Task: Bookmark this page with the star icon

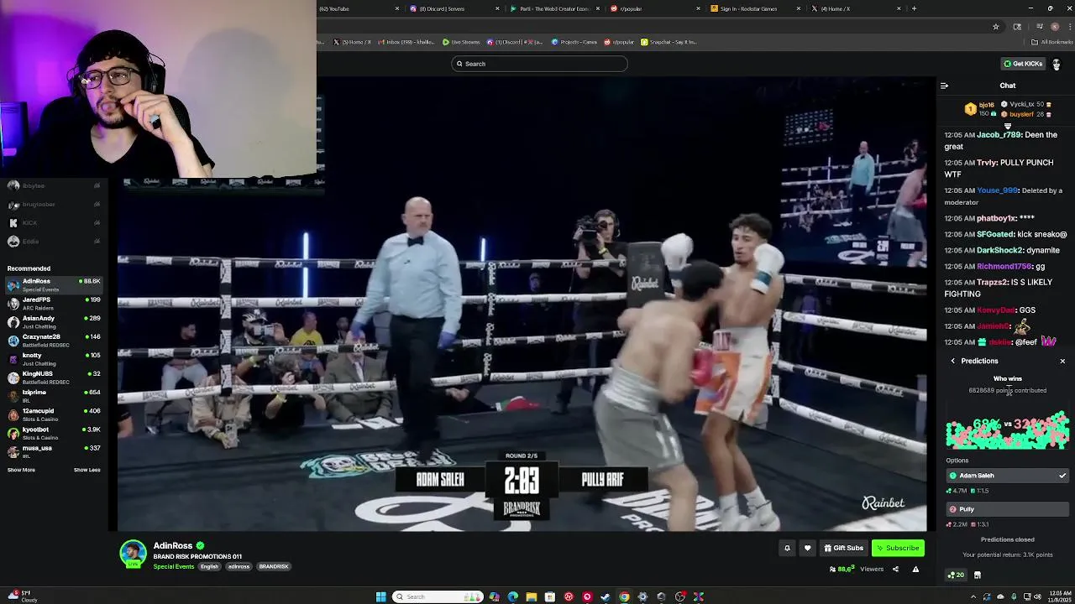Action: pos(996,27)
